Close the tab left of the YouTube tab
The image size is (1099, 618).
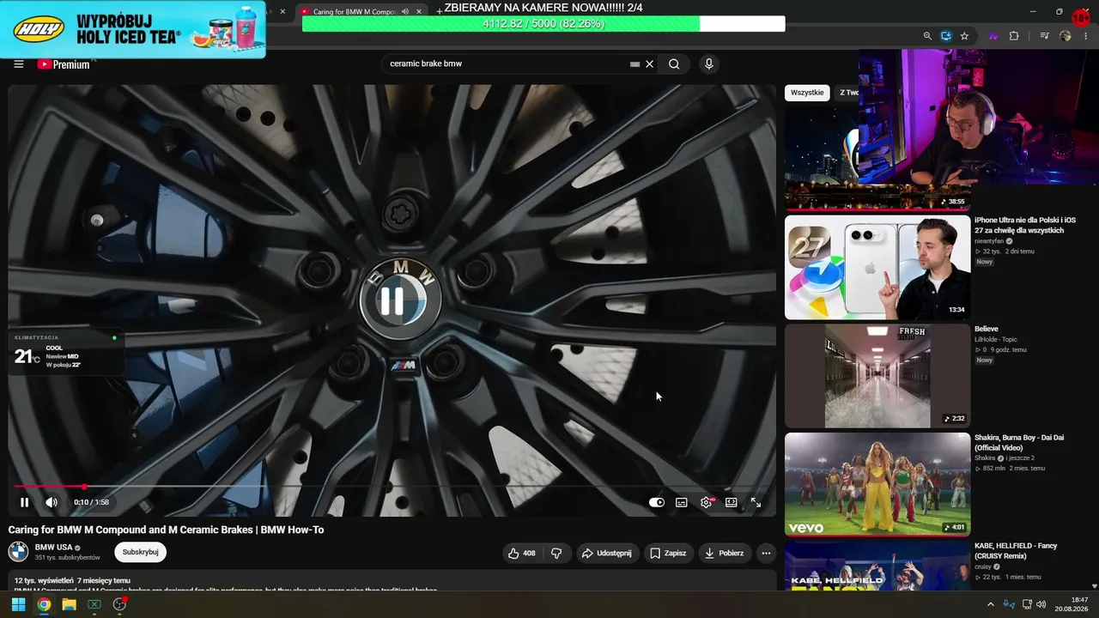(x=282, y=12)
